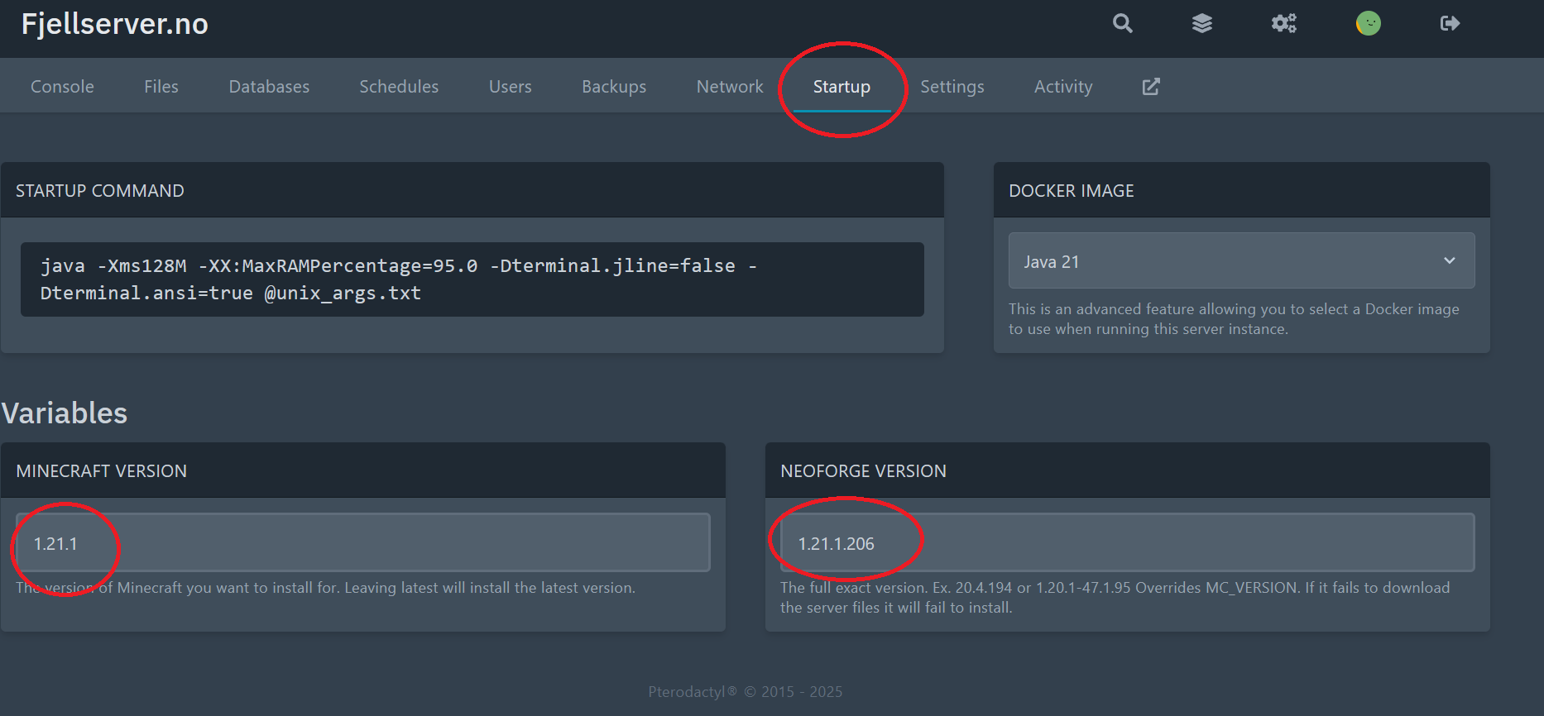Click the Variables heading

[65, 413]
